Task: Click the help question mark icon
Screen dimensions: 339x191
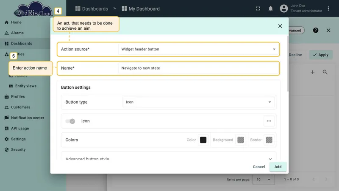Action: pos(315,30)
